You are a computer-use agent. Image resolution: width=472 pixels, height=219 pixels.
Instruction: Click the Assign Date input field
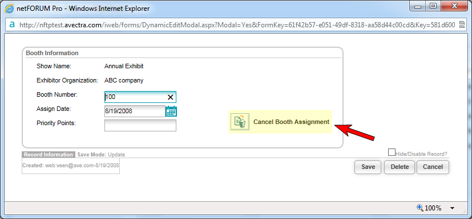(x=135, y=111)
